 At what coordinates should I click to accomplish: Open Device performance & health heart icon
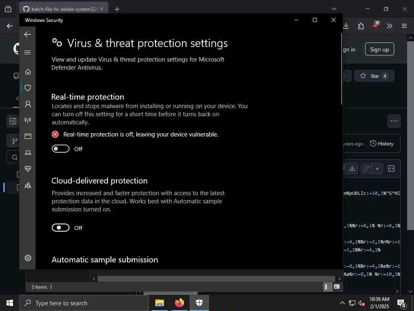coord(28,169)
